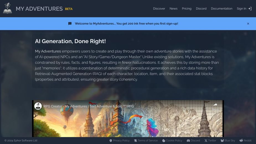Open the Blue Sky butterfly icon link
The width and height of the screenshot is (256, 144).
(222, 141)
